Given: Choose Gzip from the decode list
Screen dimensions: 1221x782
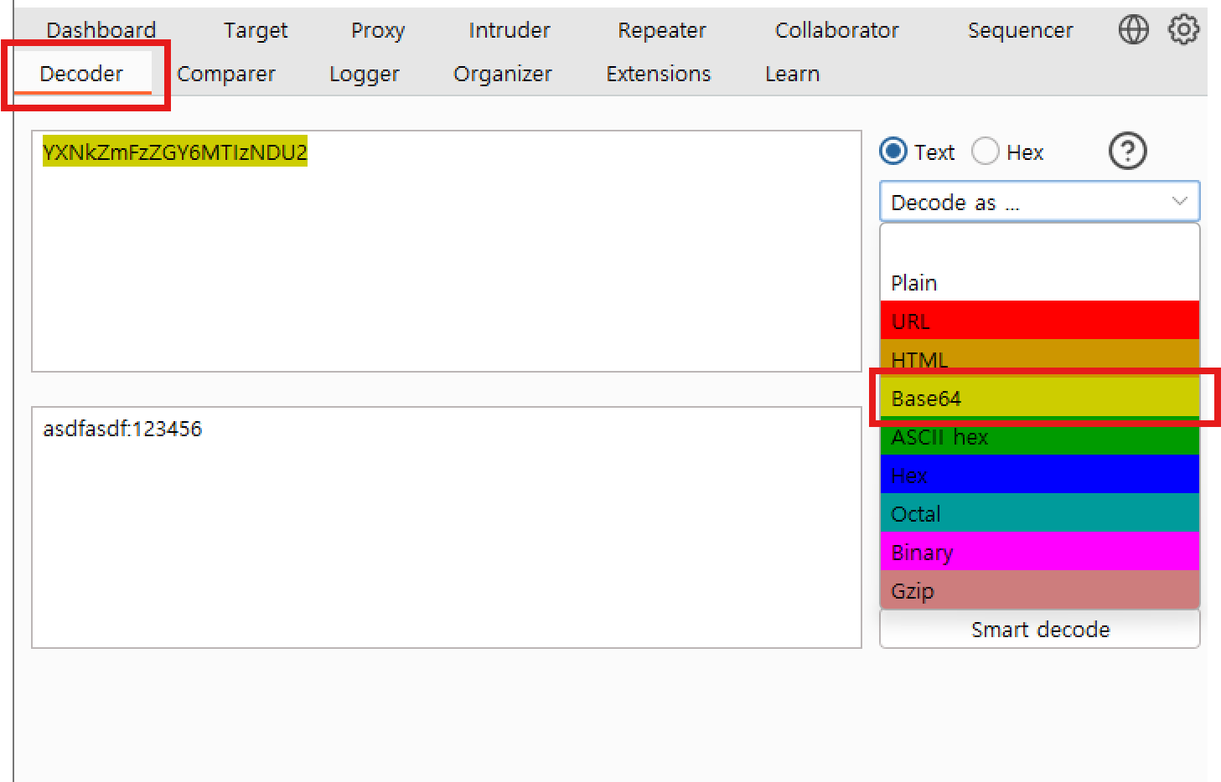Looking at the screenshot, I should [1039, 590].
